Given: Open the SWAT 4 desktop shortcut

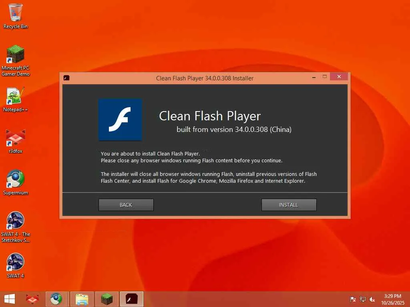Looking at the screenshot, I should coord(16,265).
